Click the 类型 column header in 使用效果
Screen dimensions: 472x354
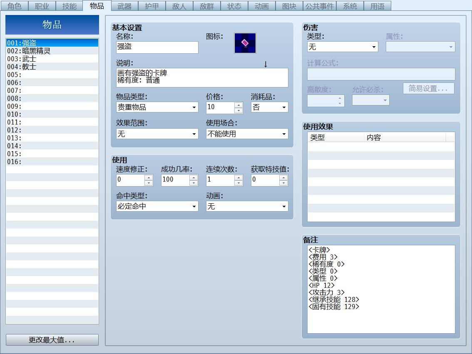pyautogui.click(x=335, y=137)
